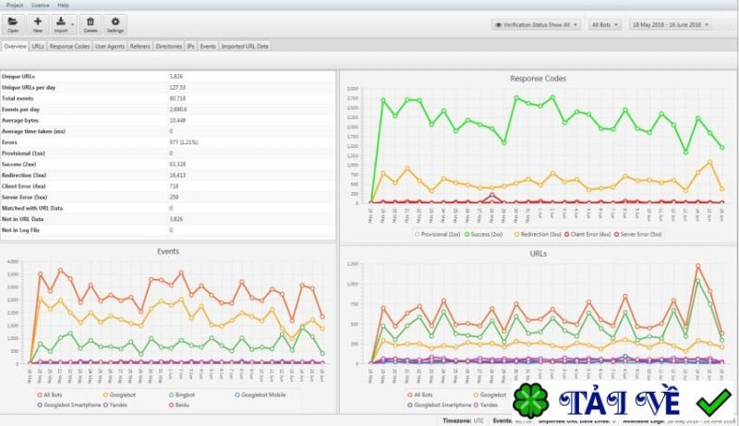
Task: Open the Verification Status Show All dropdown
Action: (x=536, y=25)
